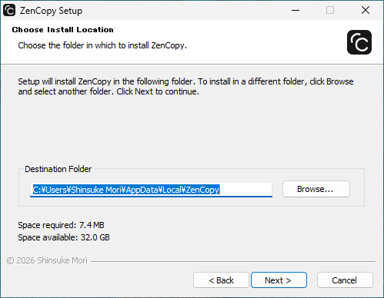Cancel the ZenCopy setup

(x=345, y=280)
